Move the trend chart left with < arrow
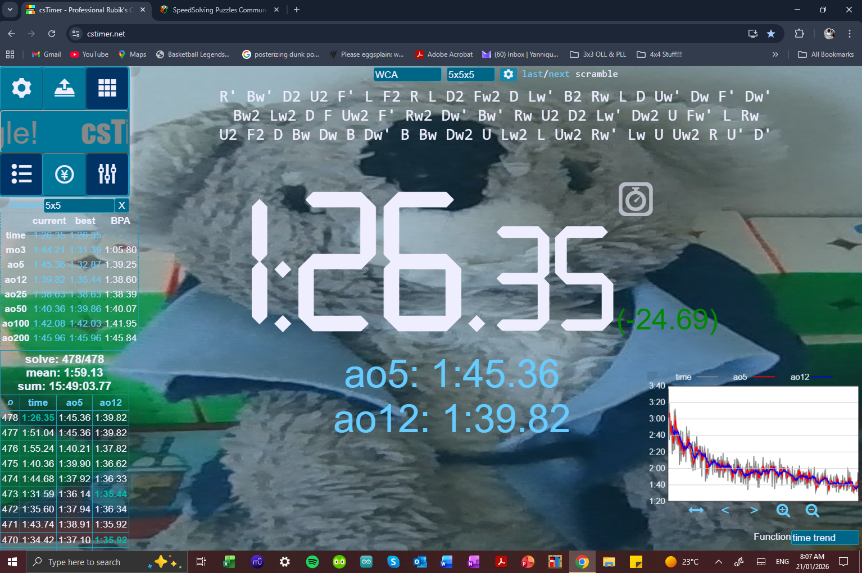862x573 pixels. point(725,510)
